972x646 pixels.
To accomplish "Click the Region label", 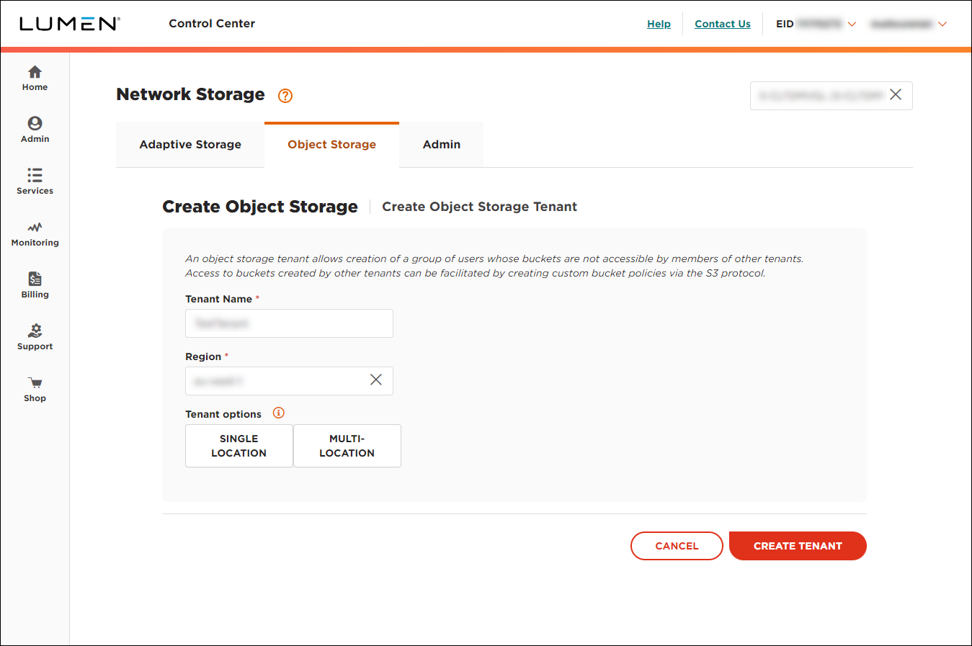I will coord(203,356).
